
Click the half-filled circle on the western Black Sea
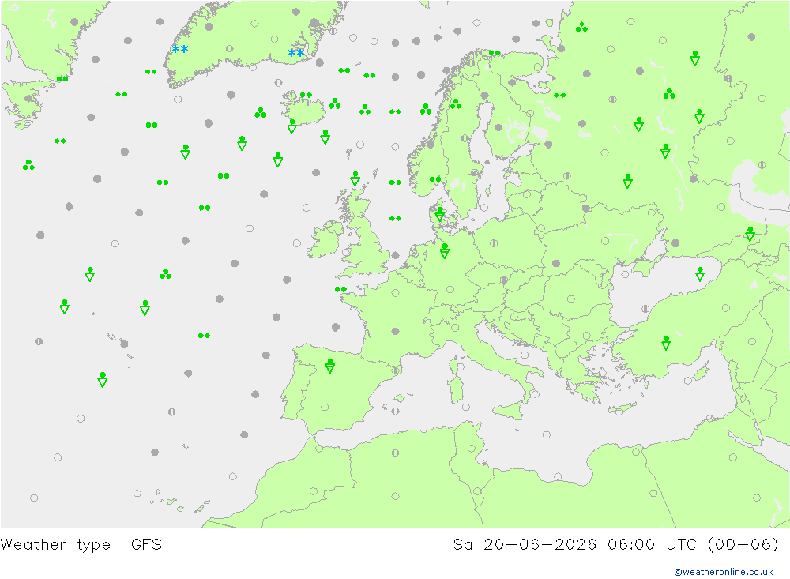point(645,308)
